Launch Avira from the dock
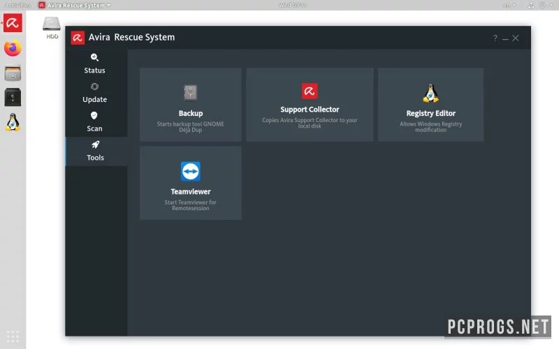 (13, 23)
